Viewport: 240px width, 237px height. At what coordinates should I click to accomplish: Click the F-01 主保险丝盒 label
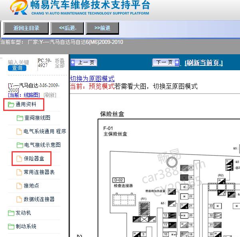point(115,131)
